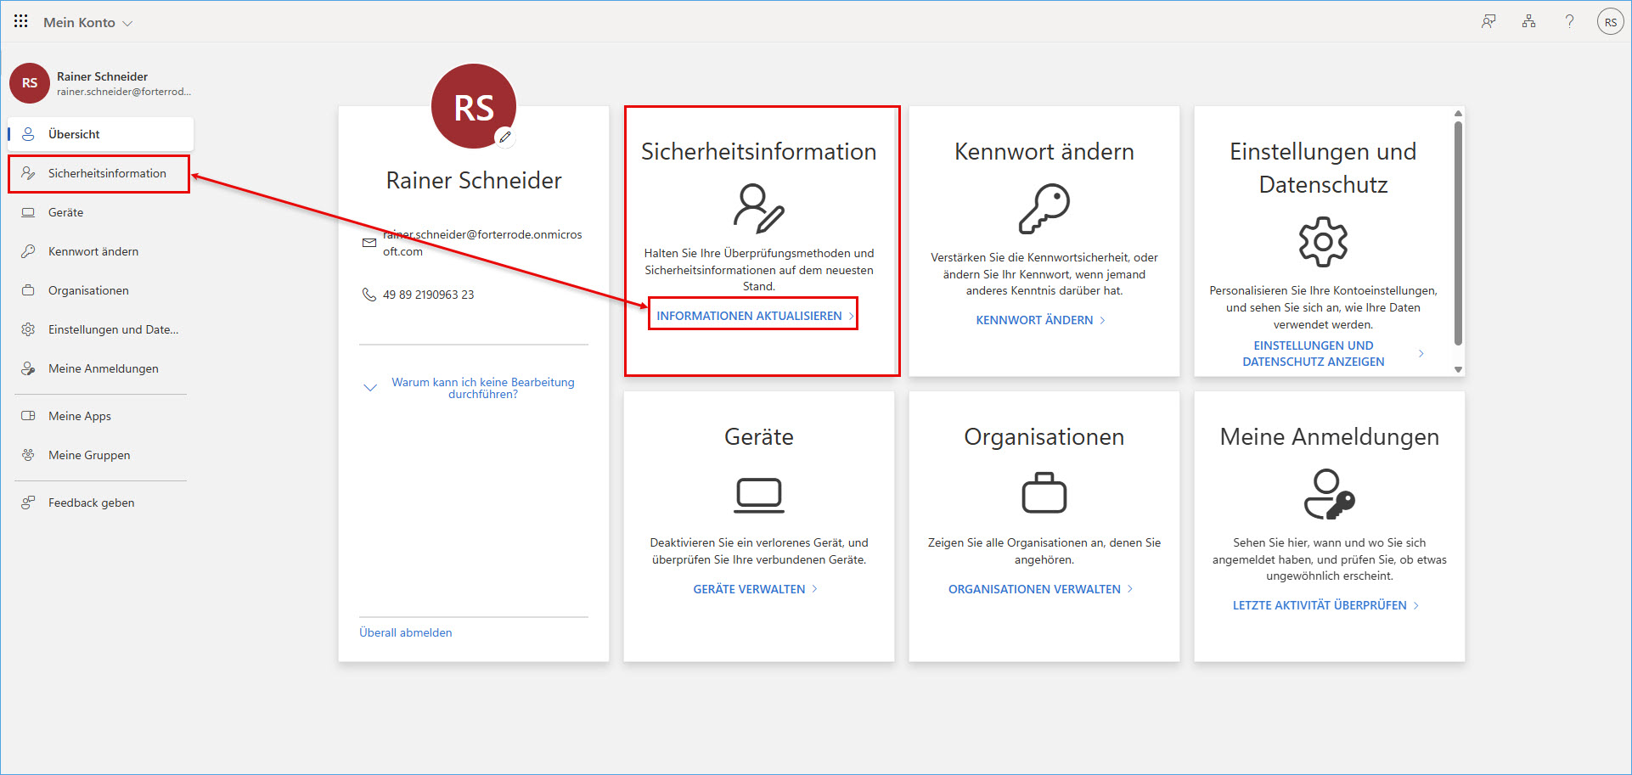Open Meine Gruppen in the sidebar
This screenshot has width=1632, height=775.
pos(101,455)
